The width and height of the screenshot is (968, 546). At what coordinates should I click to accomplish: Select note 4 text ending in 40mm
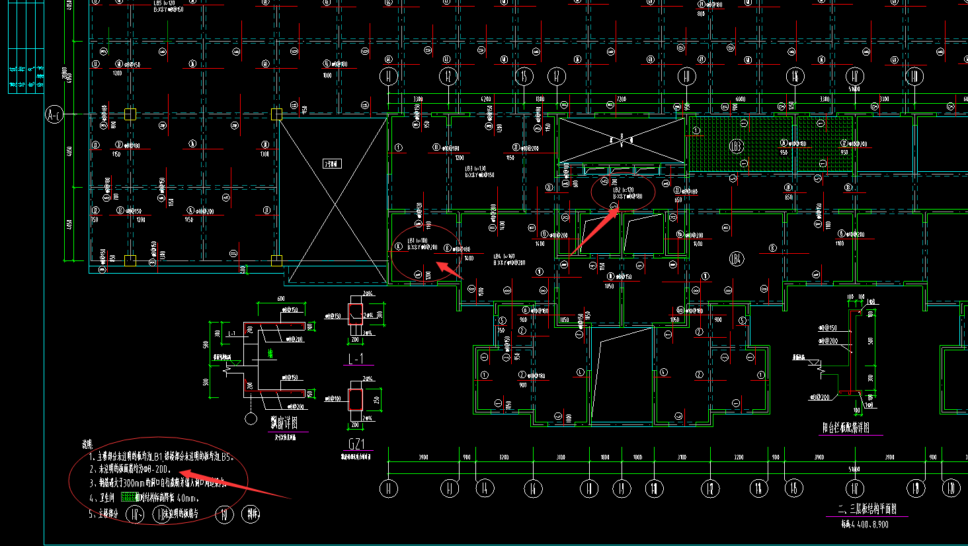pyautogui.click(x=144, y=498)
